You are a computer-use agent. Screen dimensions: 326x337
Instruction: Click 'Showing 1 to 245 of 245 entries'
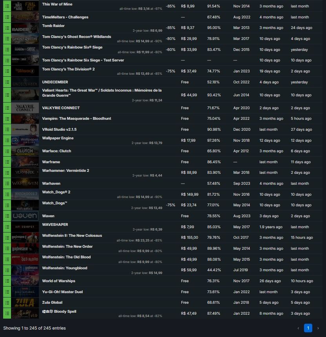(35, 328)
